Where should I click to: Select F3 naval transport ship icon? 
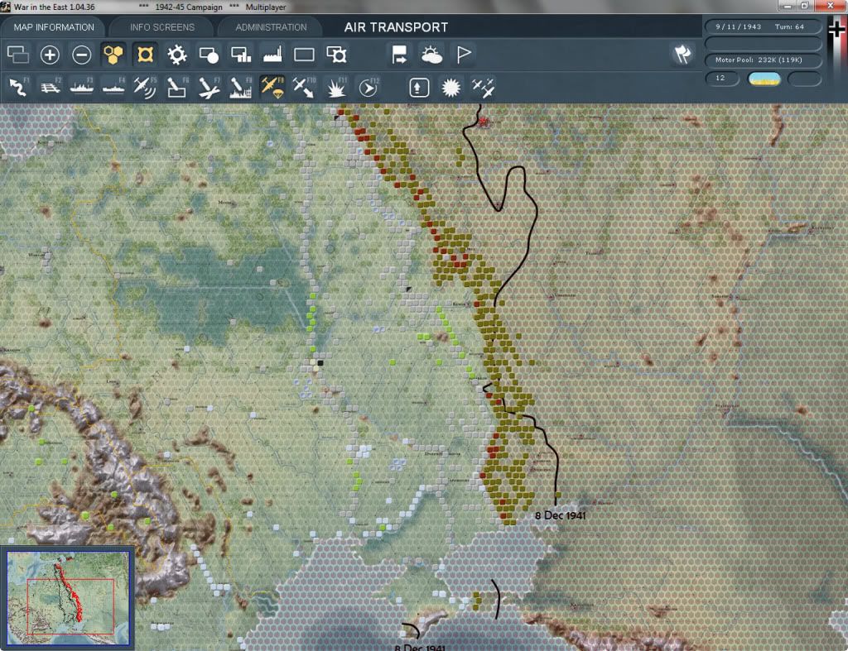pos(82,88)
